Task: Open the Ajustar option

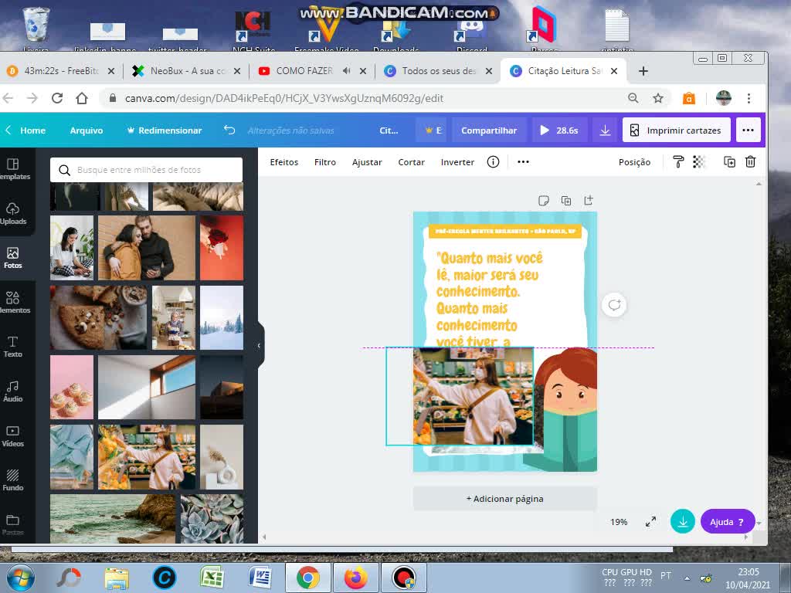Action: [x=367, y=162]
